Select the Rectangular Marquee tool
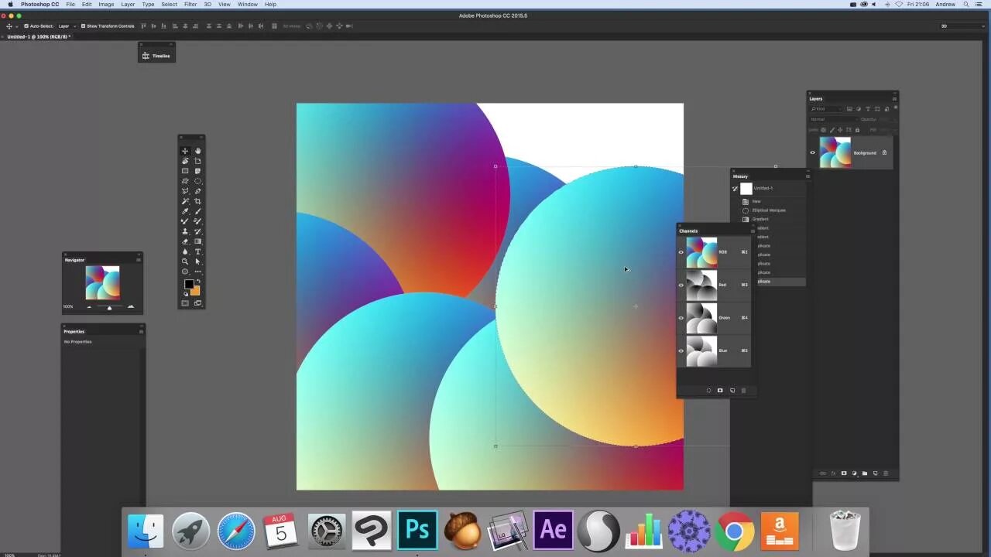 coord(185,171)
